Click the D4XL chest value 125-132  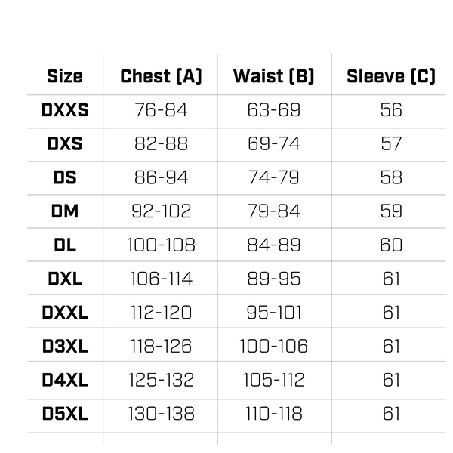click(161, 380)
